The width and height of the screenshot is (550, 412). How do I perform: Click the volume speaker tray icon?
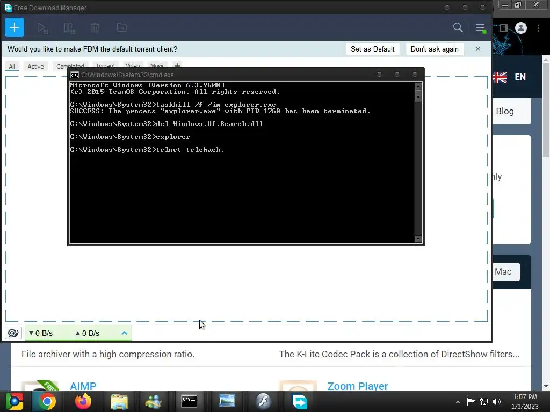click(x=497, y=401)
